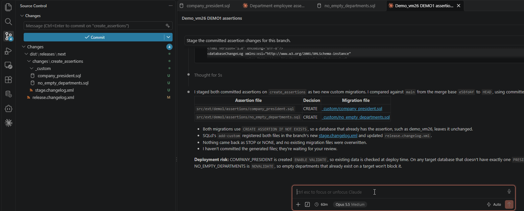Close the Demo_vm26 DEMO1 assertions tab
Image resolution: width=524 pixels, height=211 pixels.
click(x=459, y=6)
